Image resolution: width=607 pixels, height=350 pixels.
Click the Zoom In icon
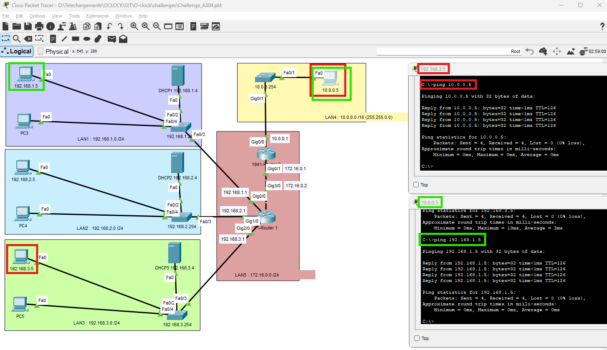click(x=134, y=26)
